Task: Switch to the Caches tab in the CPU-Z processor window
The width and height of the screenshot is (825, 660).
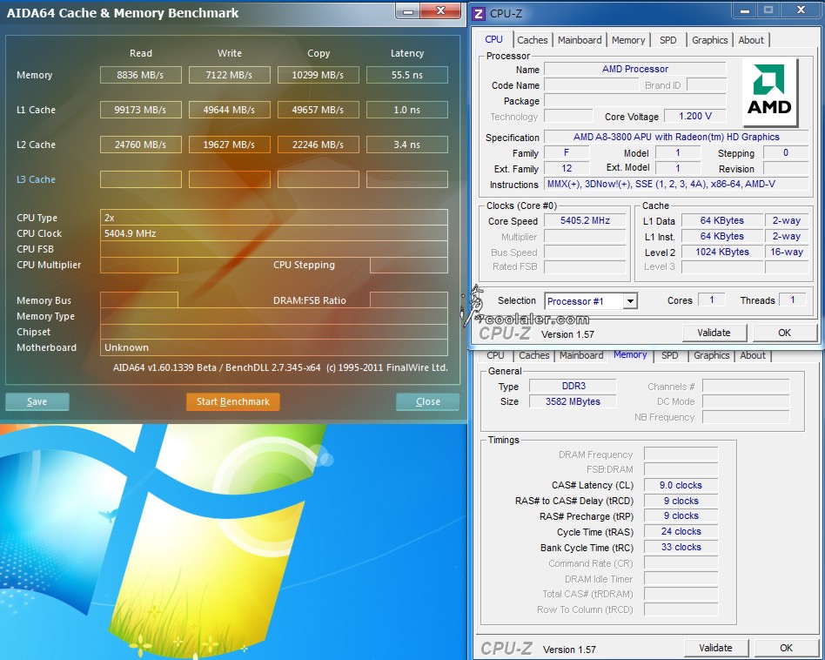Action: coord(532,40)
